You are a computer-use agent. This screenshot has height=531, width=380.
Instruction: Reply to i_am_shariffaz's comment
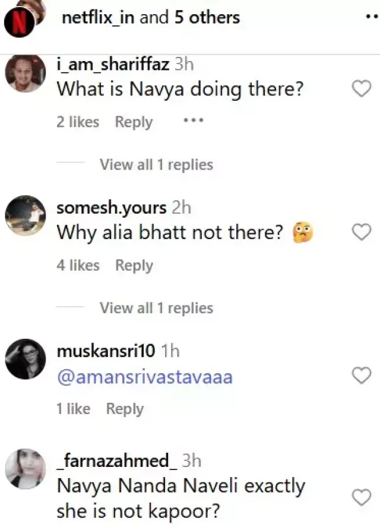pyautogui.click(x=134, y=122)
